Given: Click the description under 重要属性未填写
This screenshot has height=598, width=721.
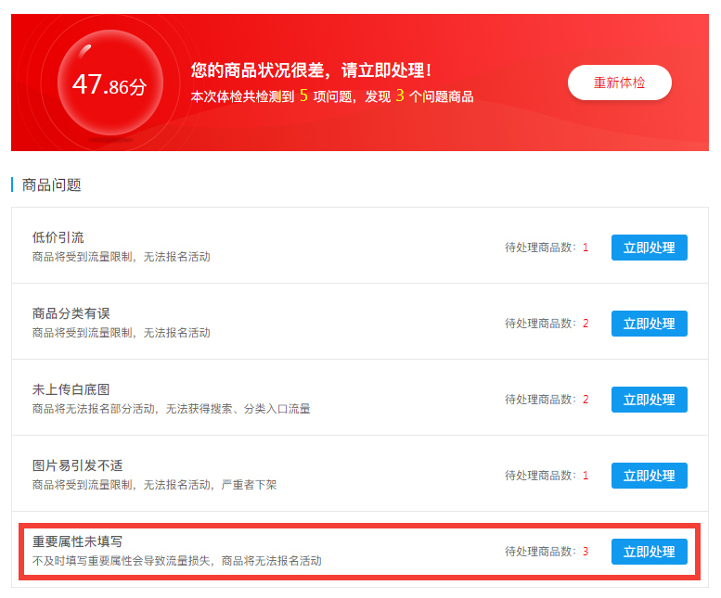Looking at the screenshot, I should (x=176, y=561).
